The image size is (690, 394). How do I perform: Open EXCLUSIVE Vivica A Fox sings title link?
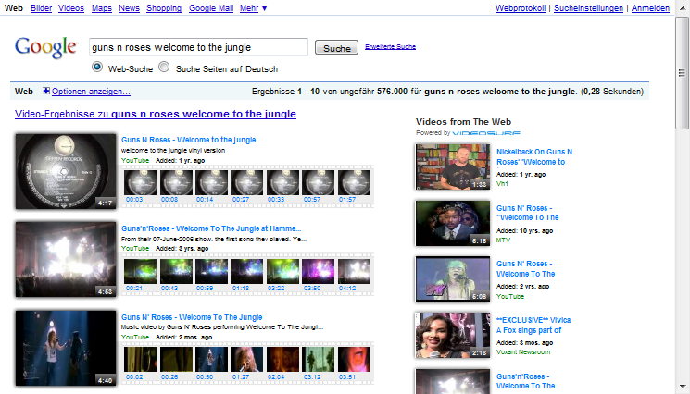(533, 325)
